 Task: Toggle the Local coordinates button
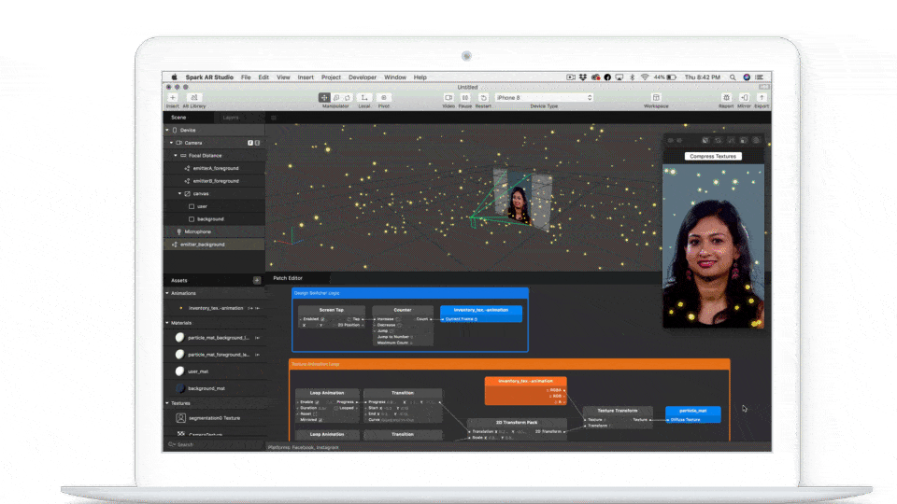[x=364, y=98]
